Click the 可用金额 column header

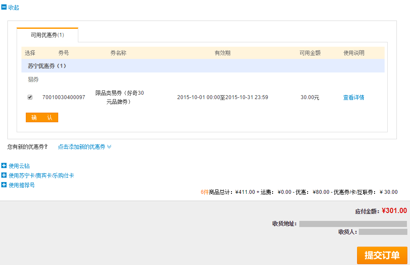[x=310, y=53]
